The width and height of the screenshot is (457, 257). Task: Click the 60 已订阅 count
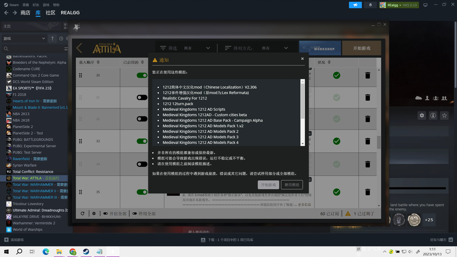click(x=329, y=214)
